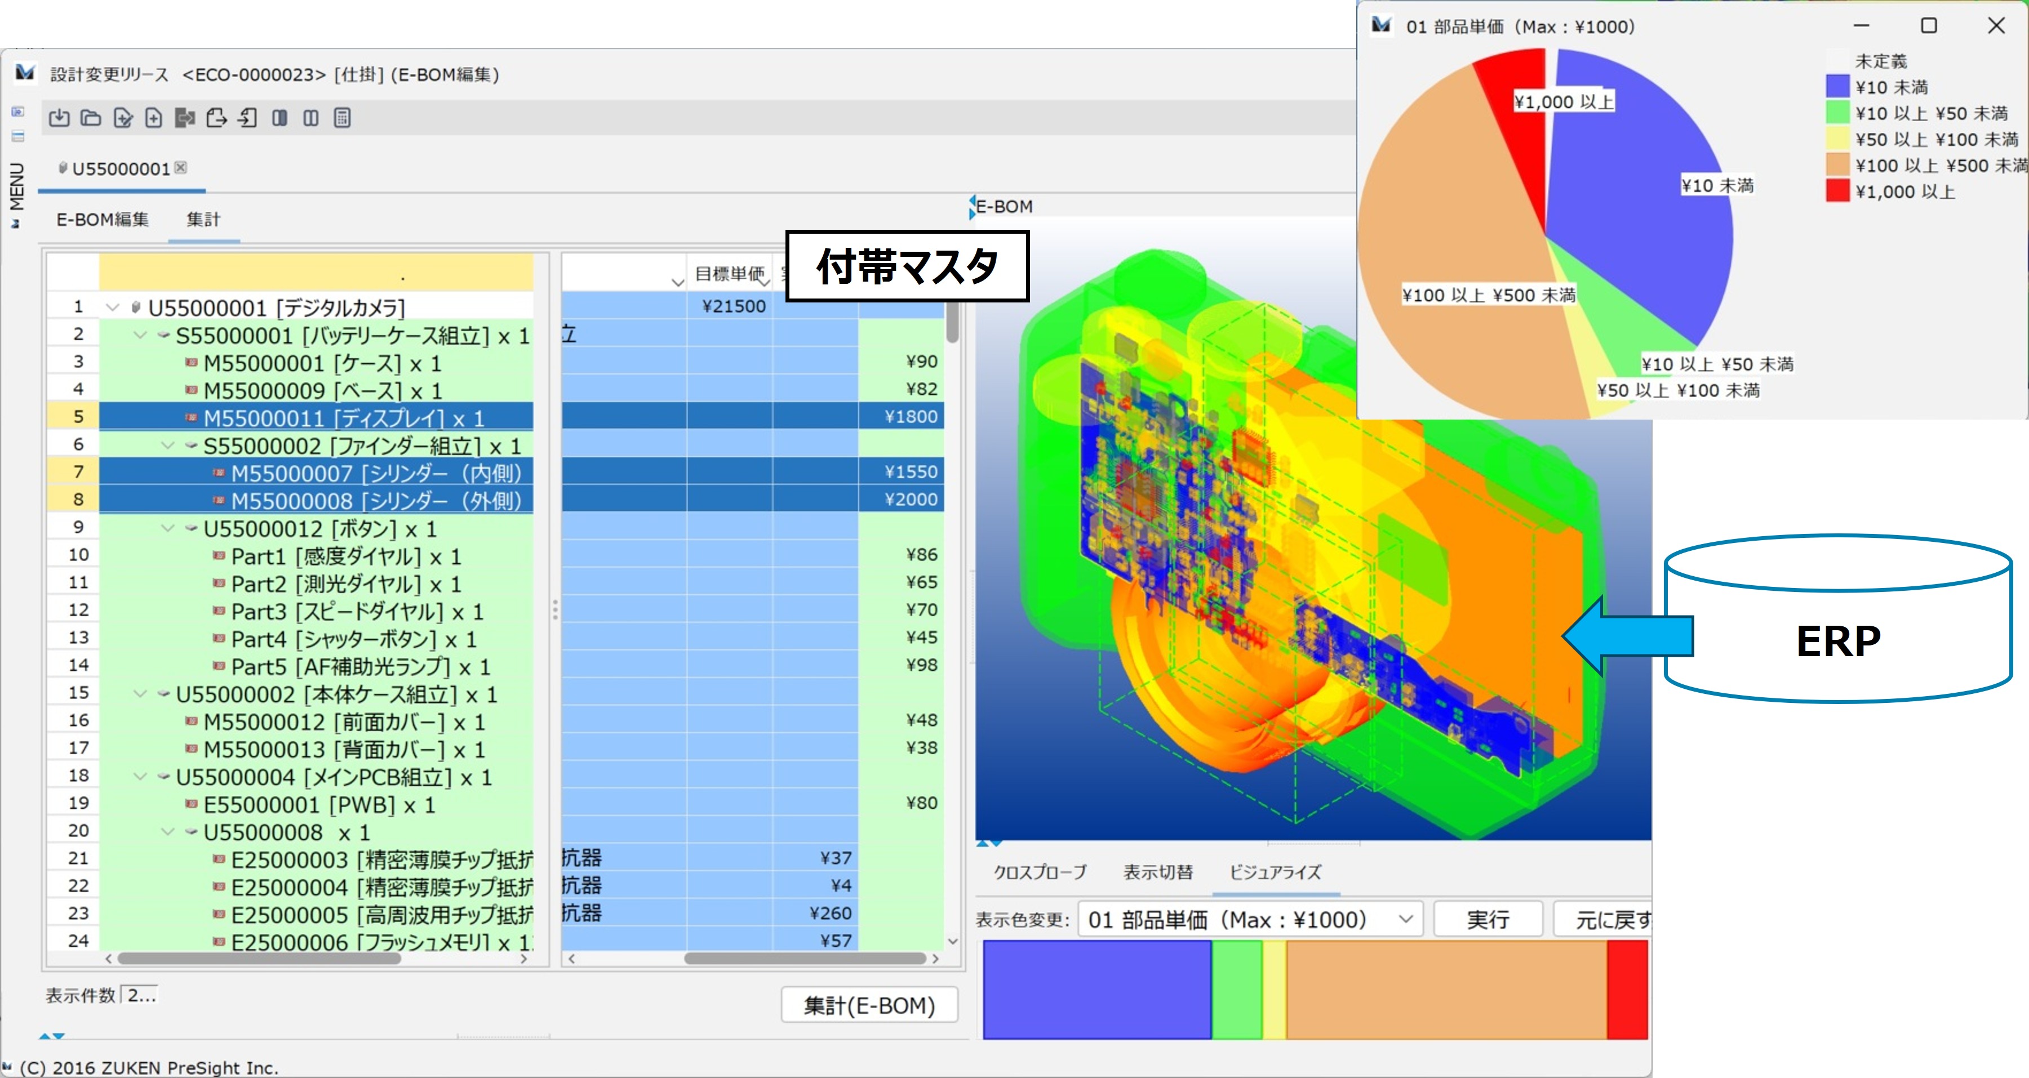This screenshot has width=2029, height=1078.
Task: Click the 実行 button
Action: [1488, 919]
